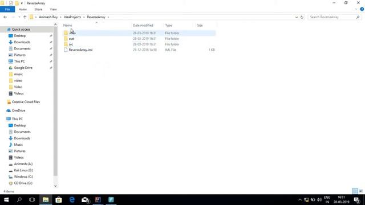Launch Microsoft Store from taskbar

[x=59, y=200]
